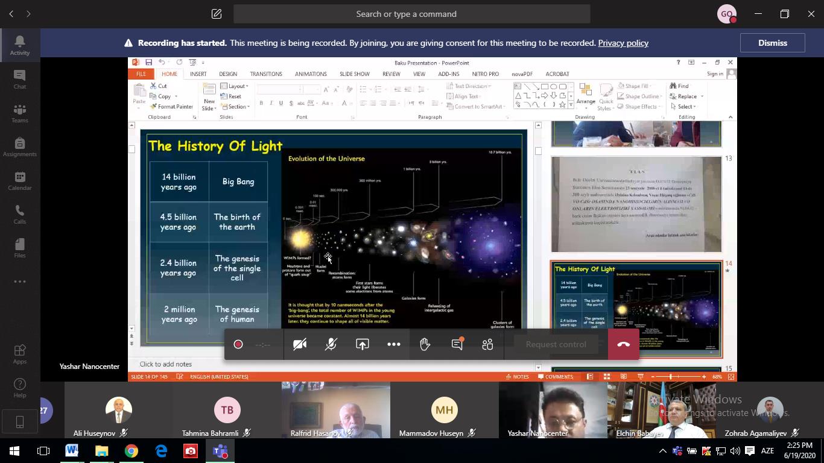
Task: Show the meeting conversation panel
Action: coord(457,344)
